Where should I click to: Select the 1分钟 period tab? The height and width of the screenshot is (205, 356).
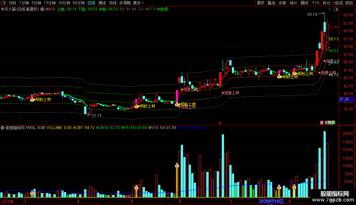(24, 3)
